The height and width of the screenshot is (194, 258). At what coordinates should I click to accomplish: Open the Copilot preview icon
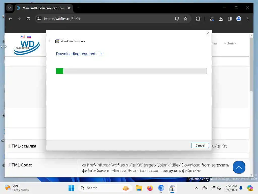click(x=250, y=188)
